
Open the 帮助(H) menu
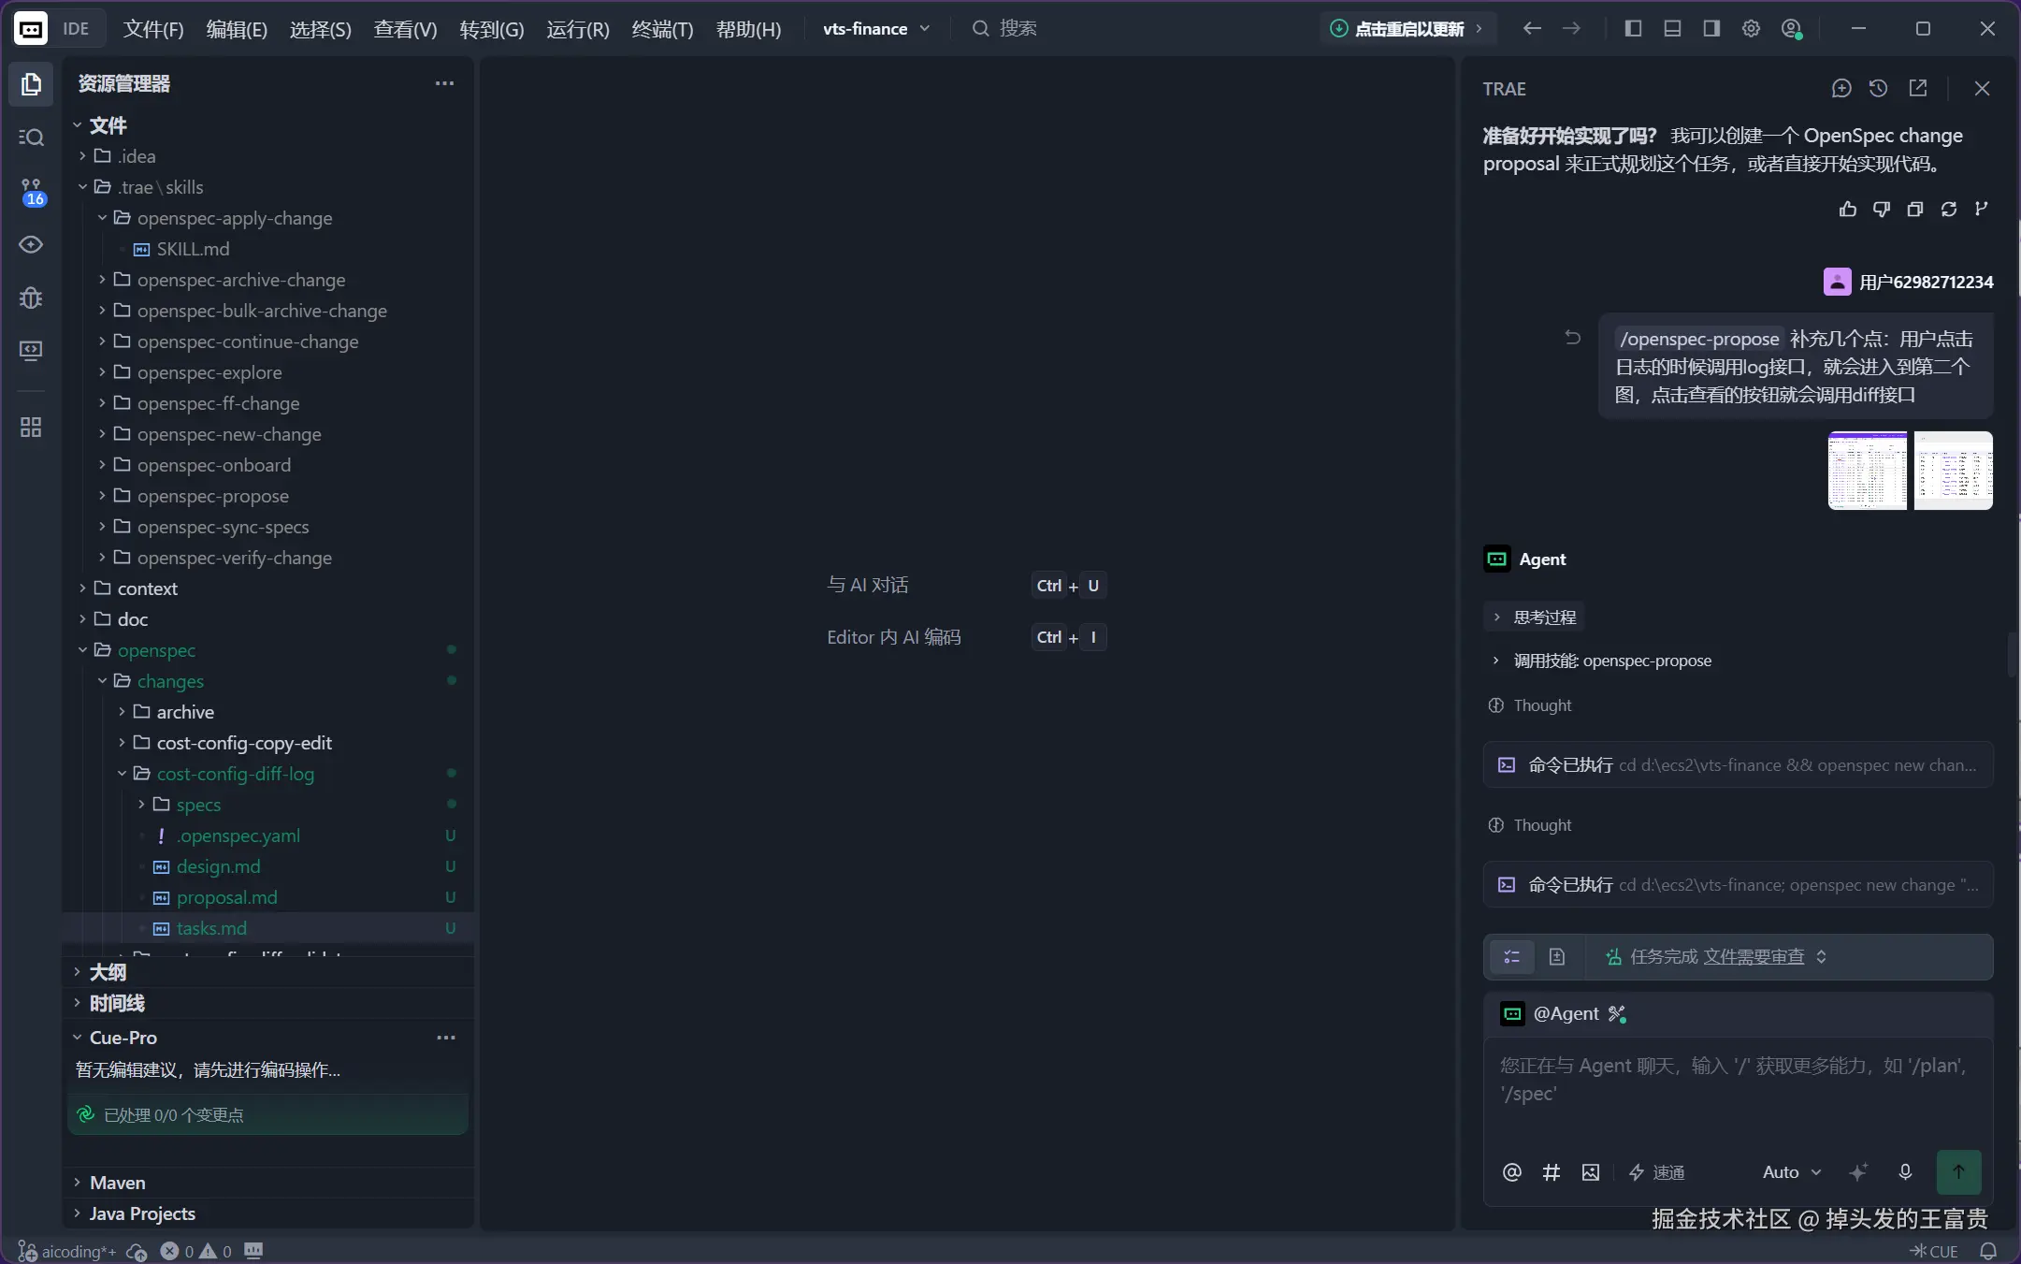748,29
